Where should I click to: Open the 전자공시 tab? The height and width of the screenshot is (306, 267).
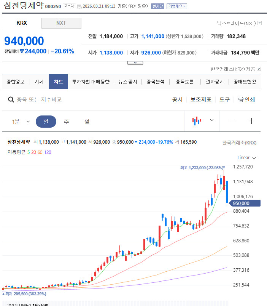[215, 82]
